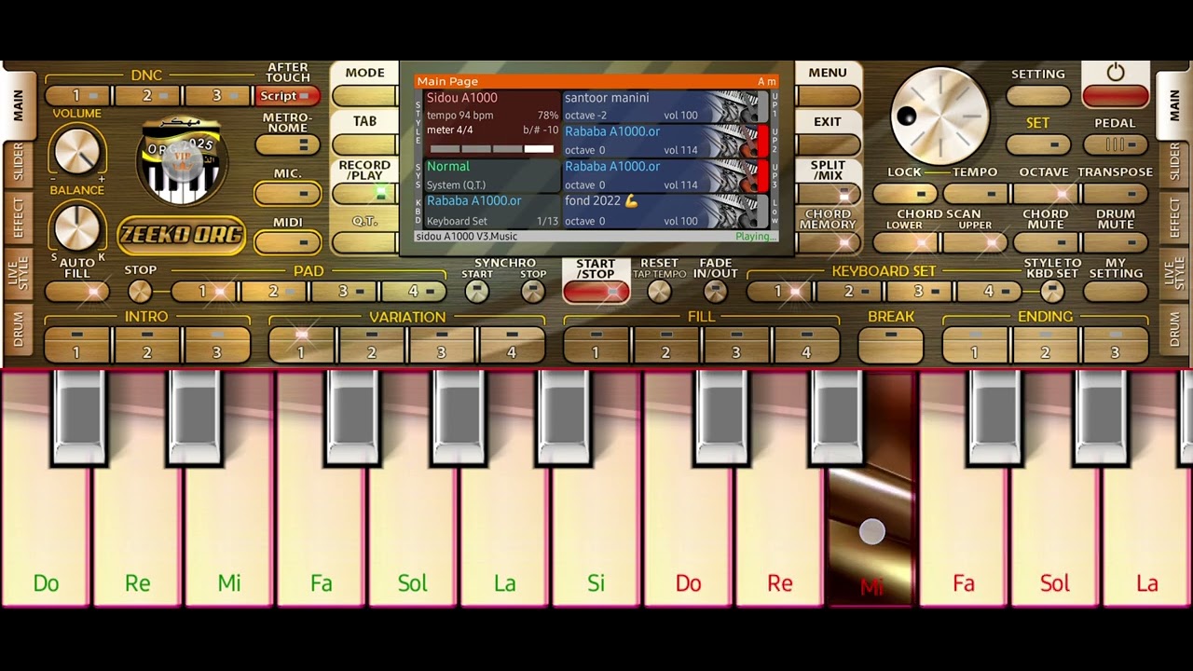The height and width of the screenshot is (671, 1193).
Task: Click the Synchro Stop round button
Action: point(532,292)
